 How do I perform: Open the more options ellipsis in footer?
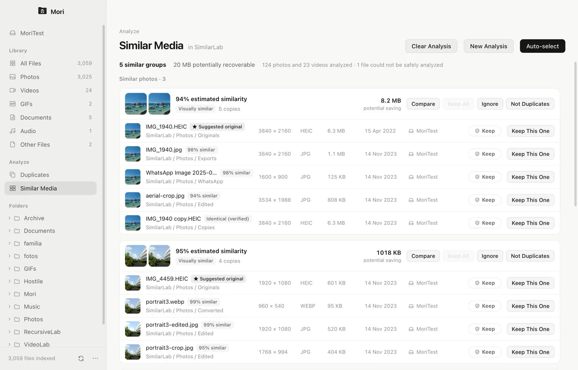coord(95,358)
